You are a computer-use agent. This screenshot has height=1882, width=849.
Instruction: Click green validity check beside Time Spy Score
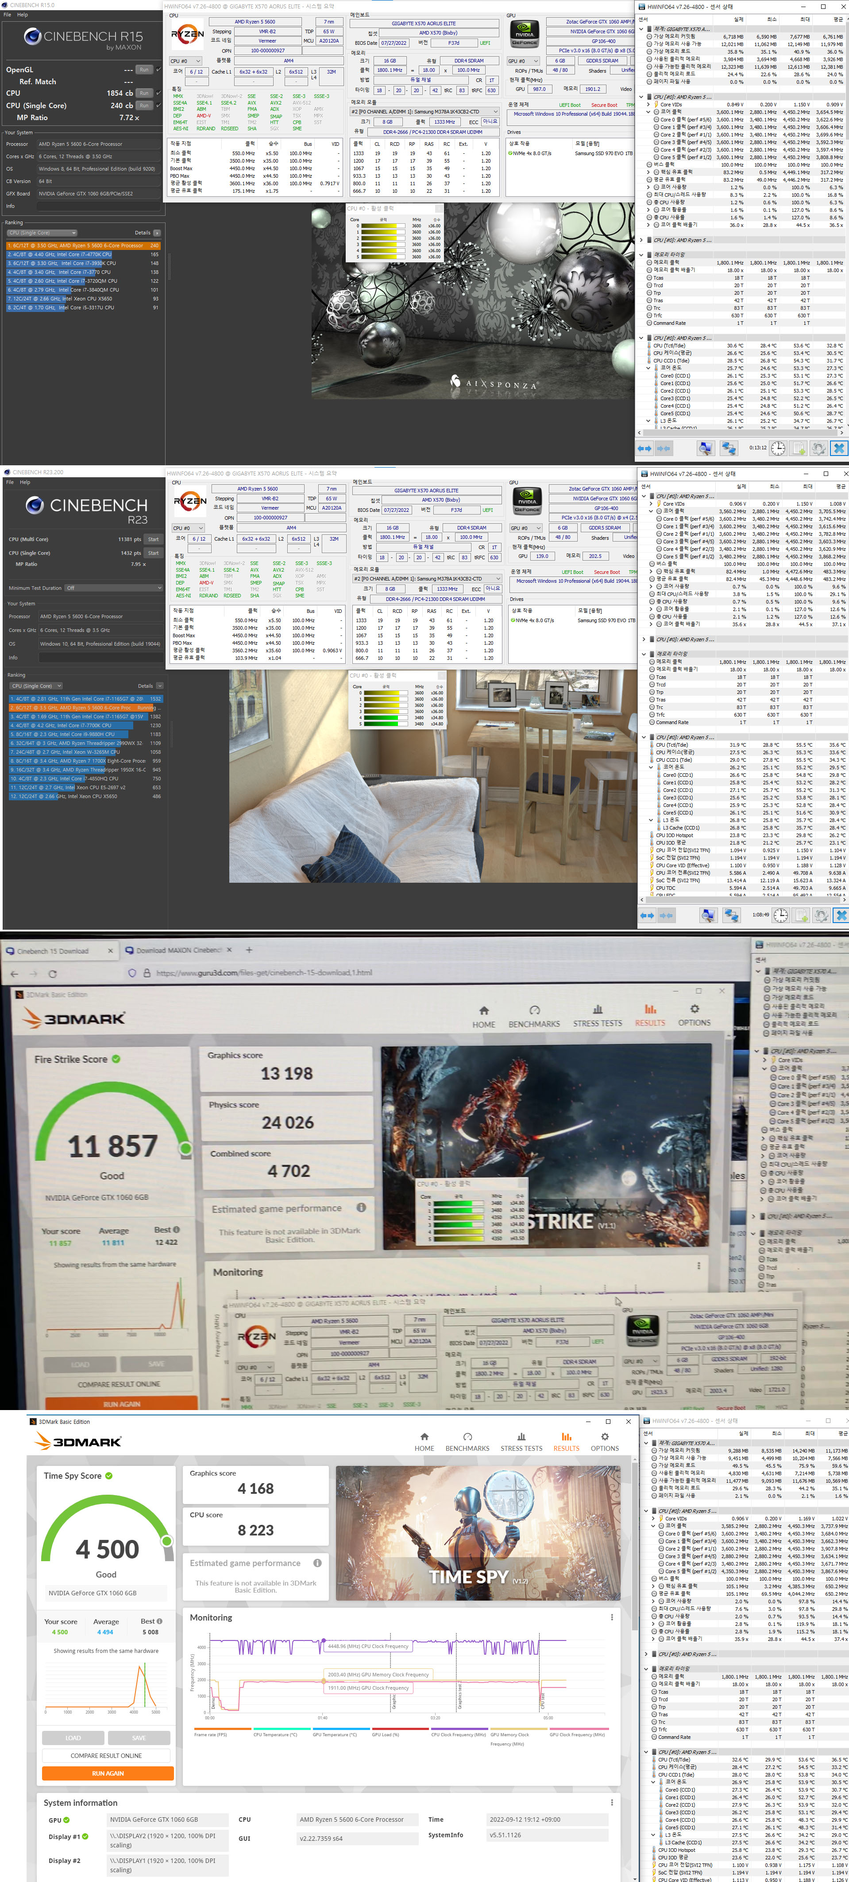(x=109, y=1476)
